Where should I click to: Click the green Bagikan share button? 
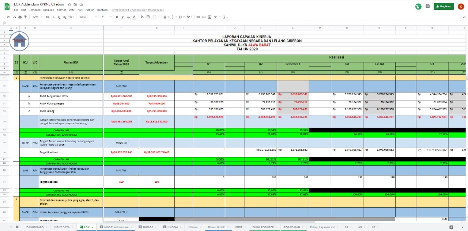444,6
